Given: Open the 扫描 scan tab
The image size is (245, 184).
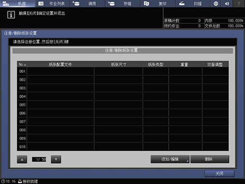Looking at the screenshot, I should coord(193,3).
